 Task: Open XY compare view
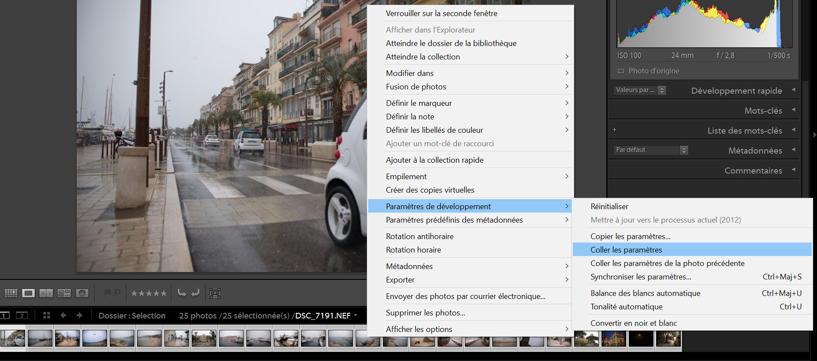coord(46,293)
